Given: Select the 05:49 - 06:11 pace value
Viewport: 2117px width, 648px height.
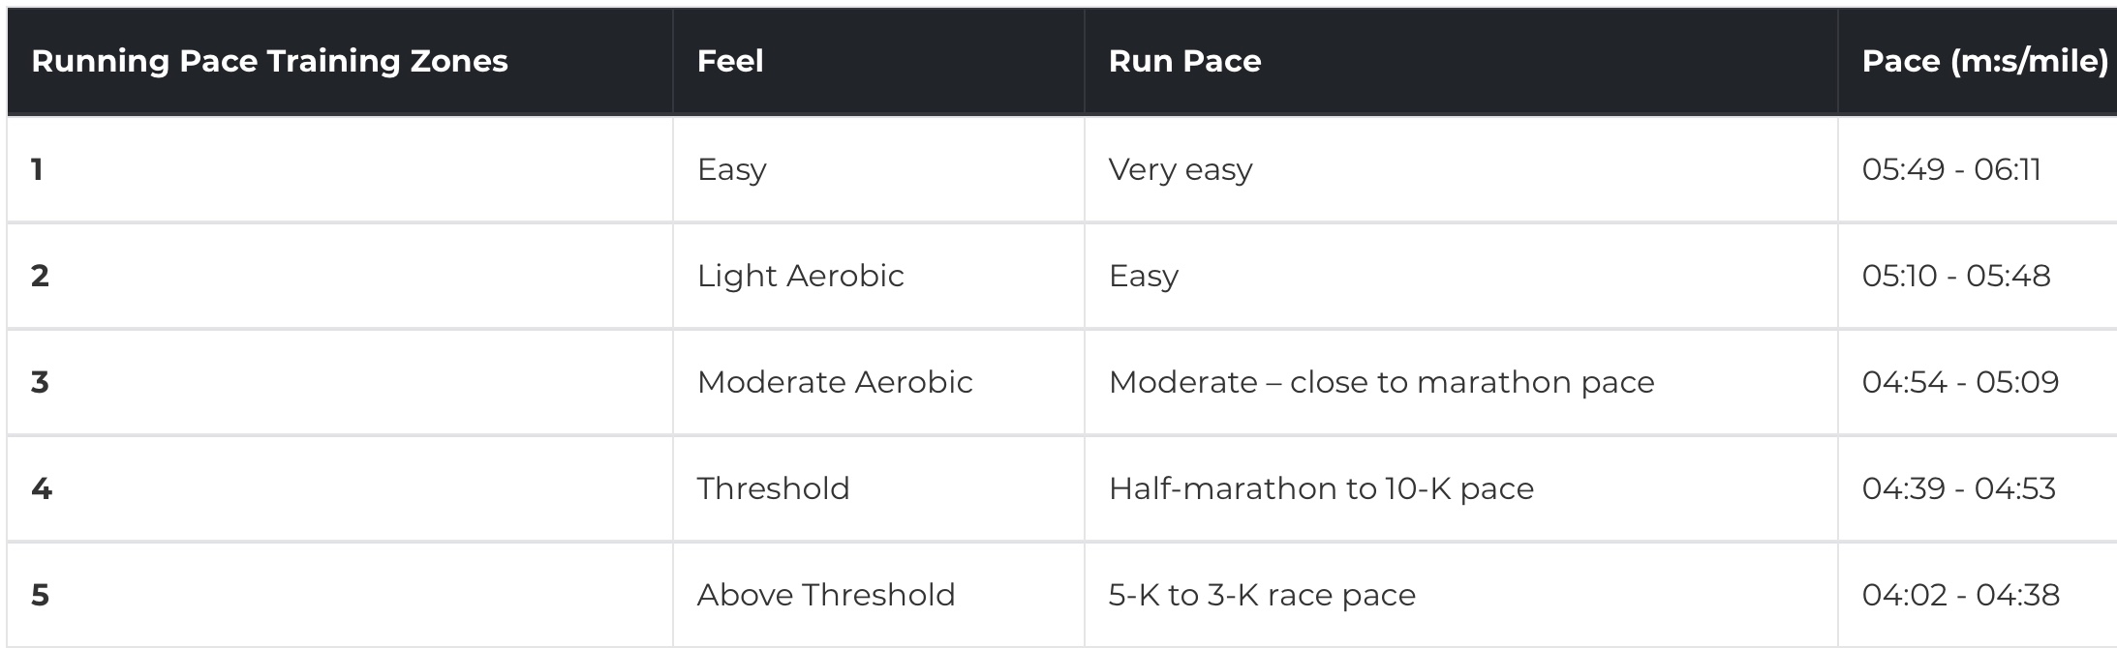Looking at the screenshot, I should click(1951, 170).
